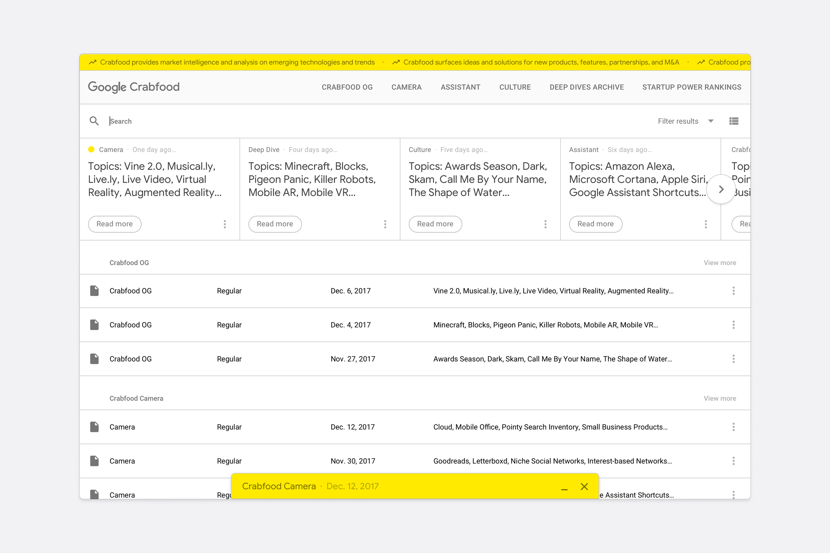Click the 'Crabfood Camera' section heading
The image size is (830, 553).
coord(136,399)
